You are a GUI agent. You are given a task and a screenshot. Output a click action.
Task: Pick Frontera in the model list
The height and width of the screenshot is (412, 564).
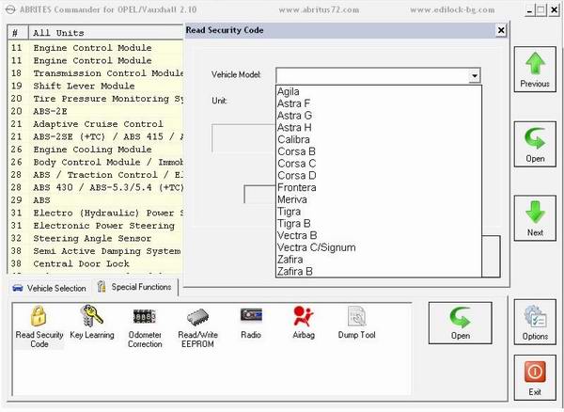point(379,187)
